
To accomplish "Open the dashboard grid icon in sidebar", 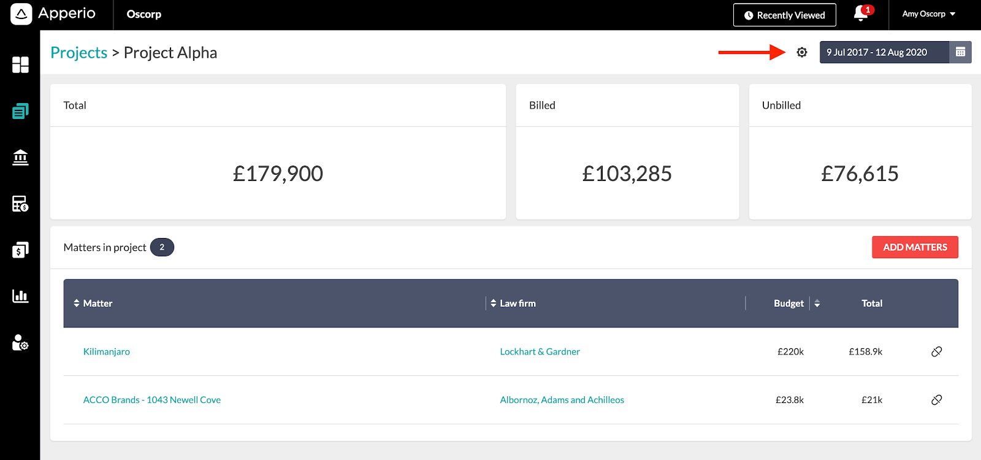I will point(20,65).
